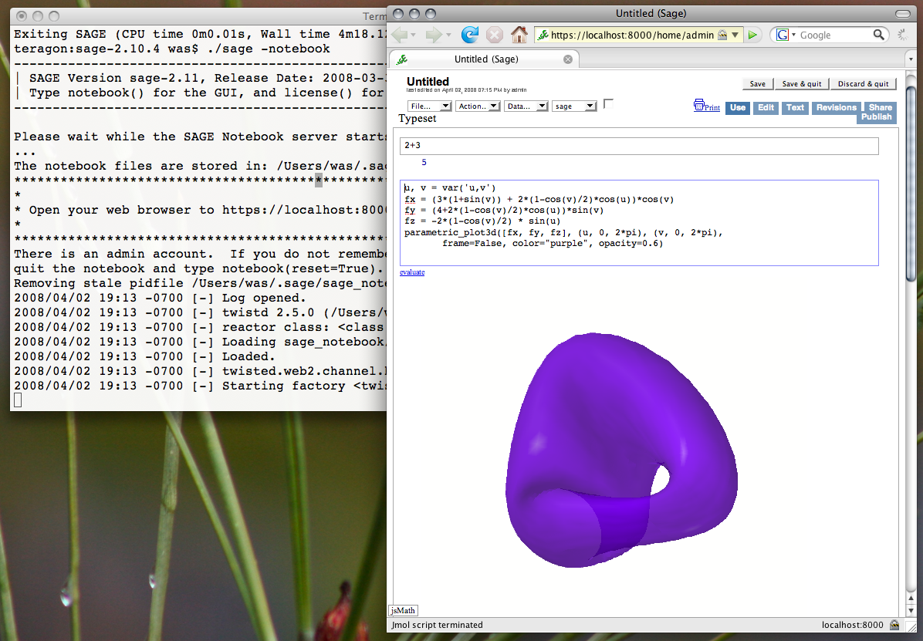Click the 'Jmol script terminated' status text
Image resolution: width=923 pixels, height=641 pixels.
click(x=438, y=625)
